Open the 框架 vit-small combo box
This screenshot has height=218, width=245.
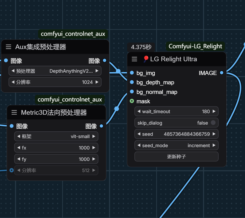pyautogui.click(x=56, y=136)
